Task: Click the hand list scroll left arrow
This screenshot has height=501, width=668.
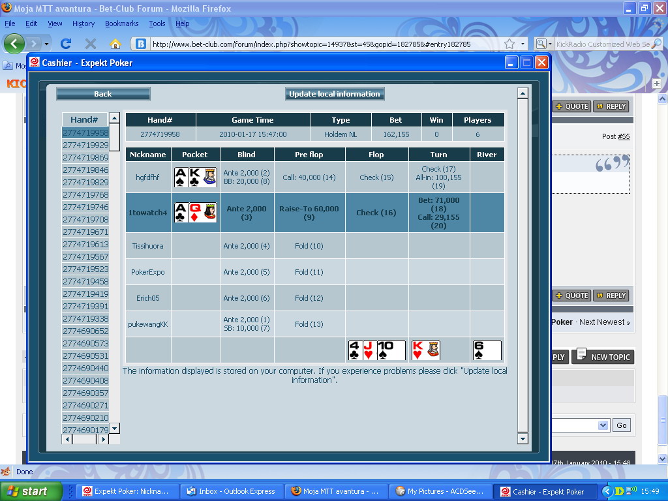Action: 67,439
